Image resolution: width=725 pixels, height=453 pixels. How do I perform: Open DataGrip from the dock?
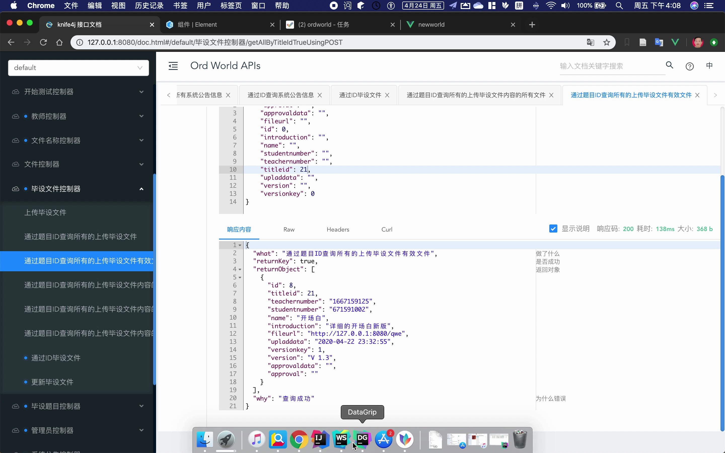[x=362, y=439]
